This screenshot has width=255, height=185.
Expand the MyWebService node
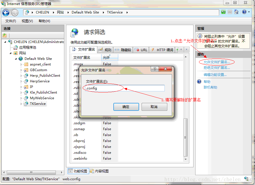(21, 98)
